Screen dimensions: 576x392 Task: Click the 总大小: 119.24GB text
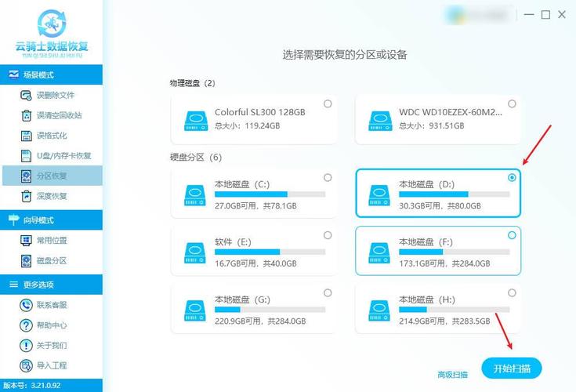(247, 125)
